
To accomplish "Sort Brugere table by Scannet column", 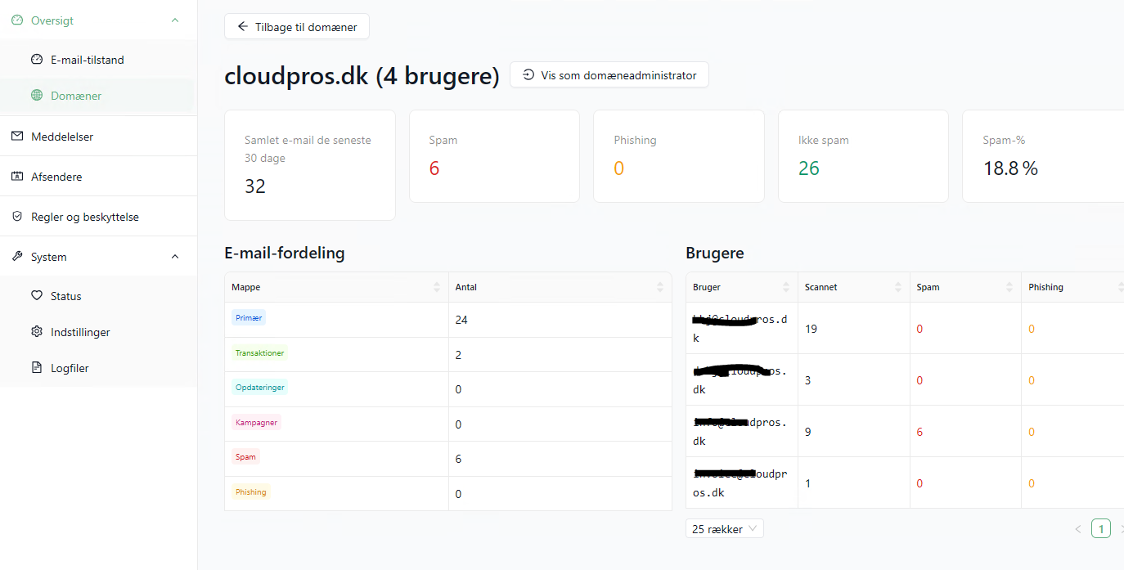I will click(854, 287).
